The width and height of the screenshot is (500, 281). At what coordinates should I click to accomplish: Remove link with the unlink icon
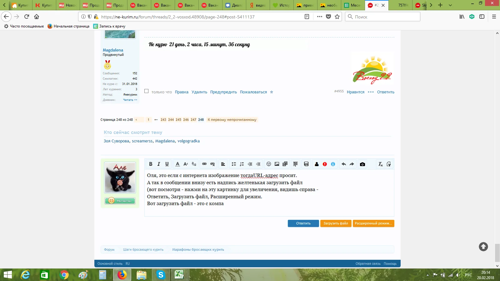pos(212,164)
